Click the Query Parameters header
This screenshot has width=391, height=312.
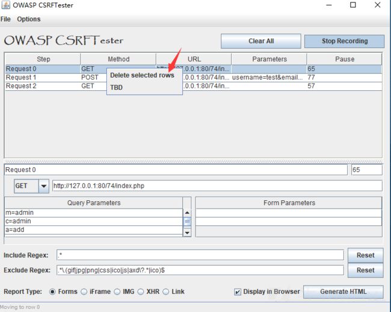pyautogui.click(x=94, y=203)
